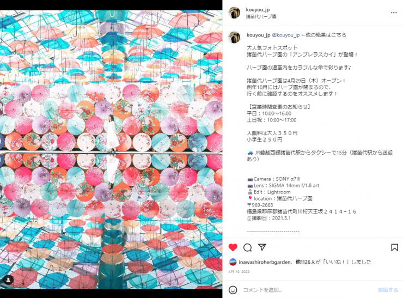Screen dimensions: 403x298
Task: Open the 猪苗代ハーブ園 location link
Action: [x=261, y=16]
